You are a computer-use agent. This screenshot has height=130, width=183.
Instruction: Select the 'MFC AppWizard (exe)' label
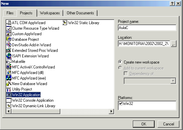[x=29, y=78]
